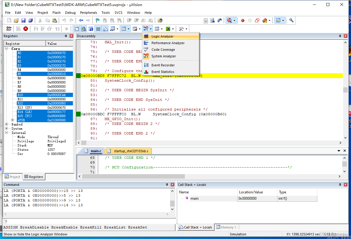Click the Toolbox hammer icon
This screenshot has width=351, height=239.
pos(181,29)
